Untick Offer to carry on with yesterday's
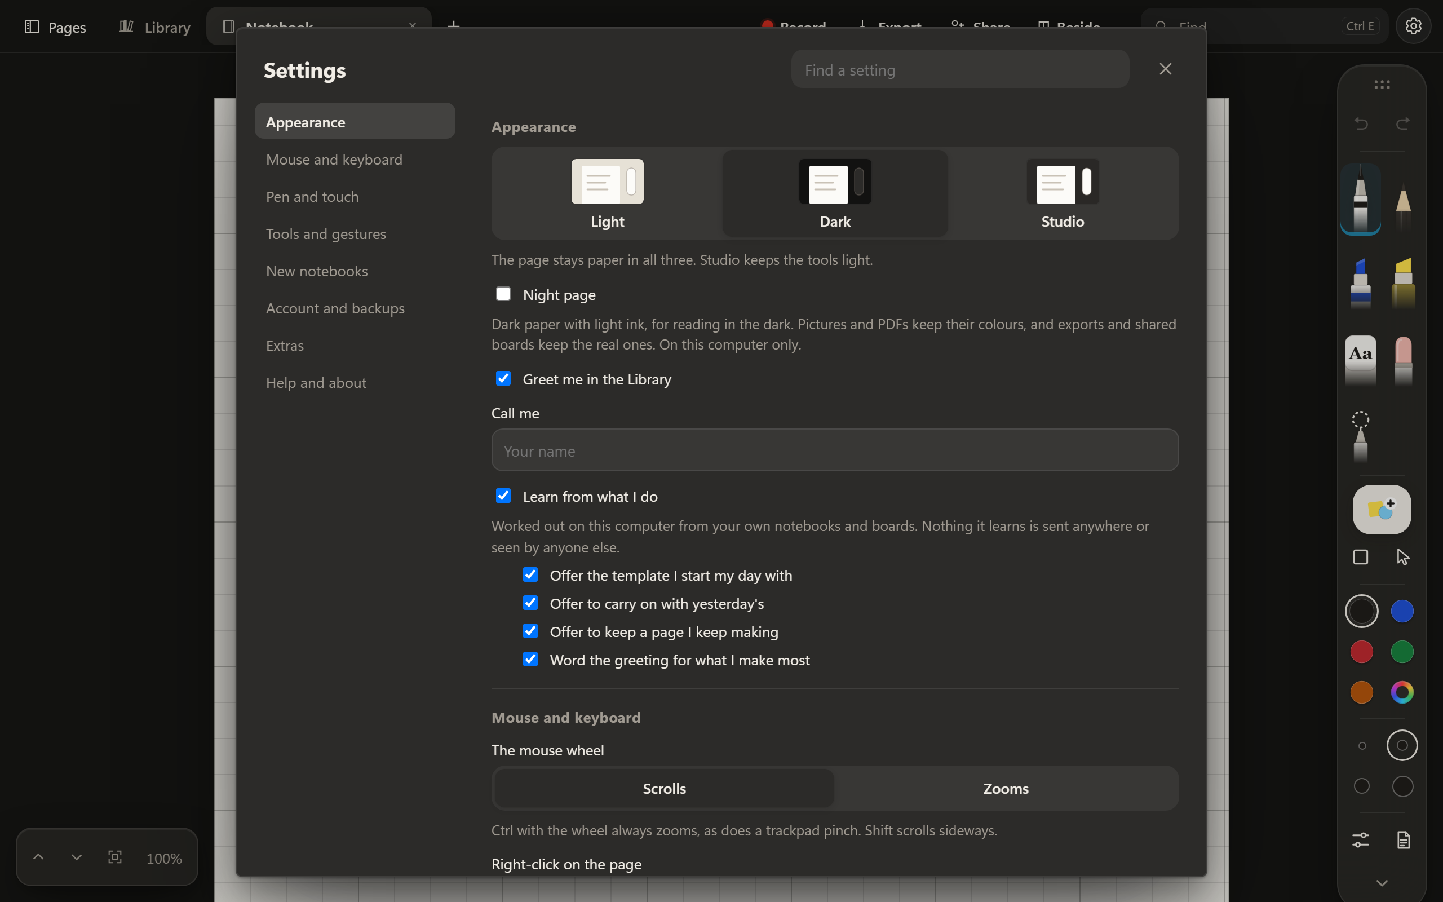This screenshot has width=1443, height=902. (530, 603)
